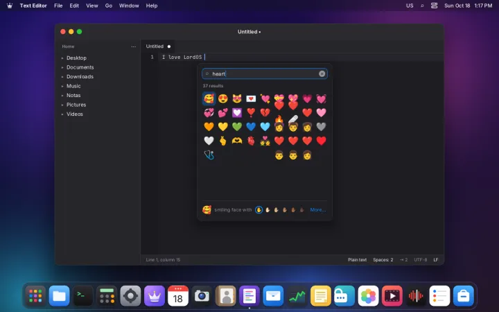499x312 pixels.
Task: Pick the white heart emoji
Action: click(209, 141)
